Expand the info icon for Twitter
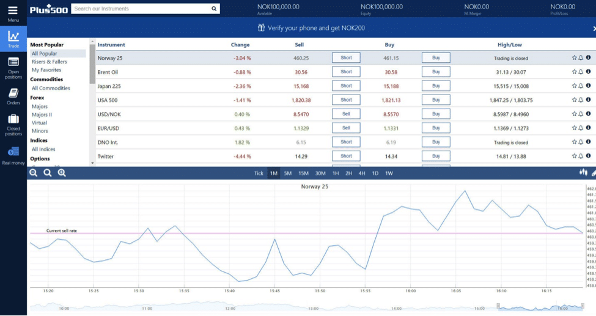The width and height of the screenshot is (596, 316). pyautogui.click(x=588, y=156)
